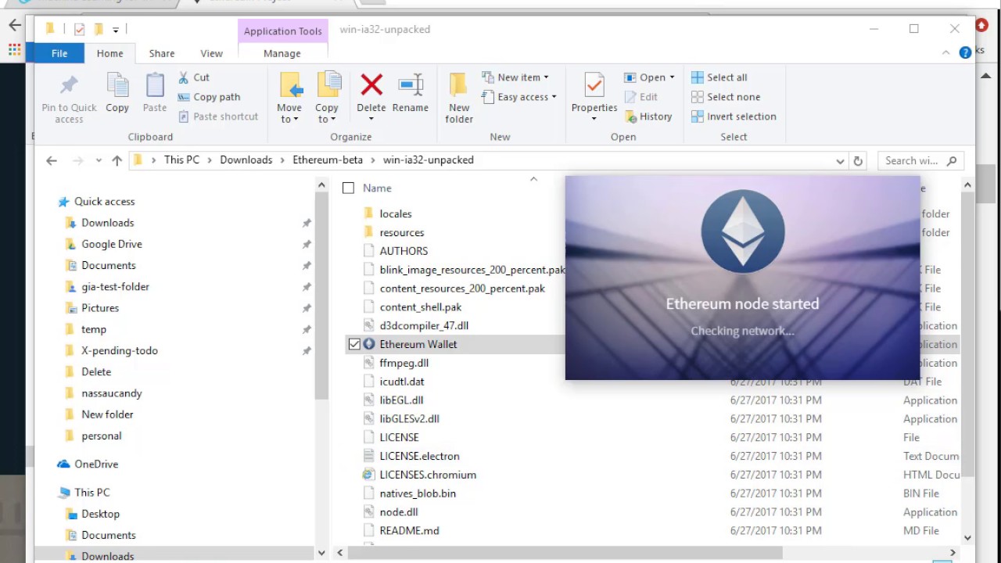Viewport: 1001px width, 563px height.
Task: Select Desktop under This PC
Action: (100, 514)
